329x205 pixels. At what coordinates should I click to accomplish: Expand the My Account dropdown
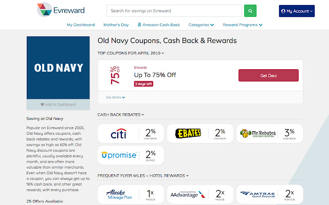pos(296,11)
